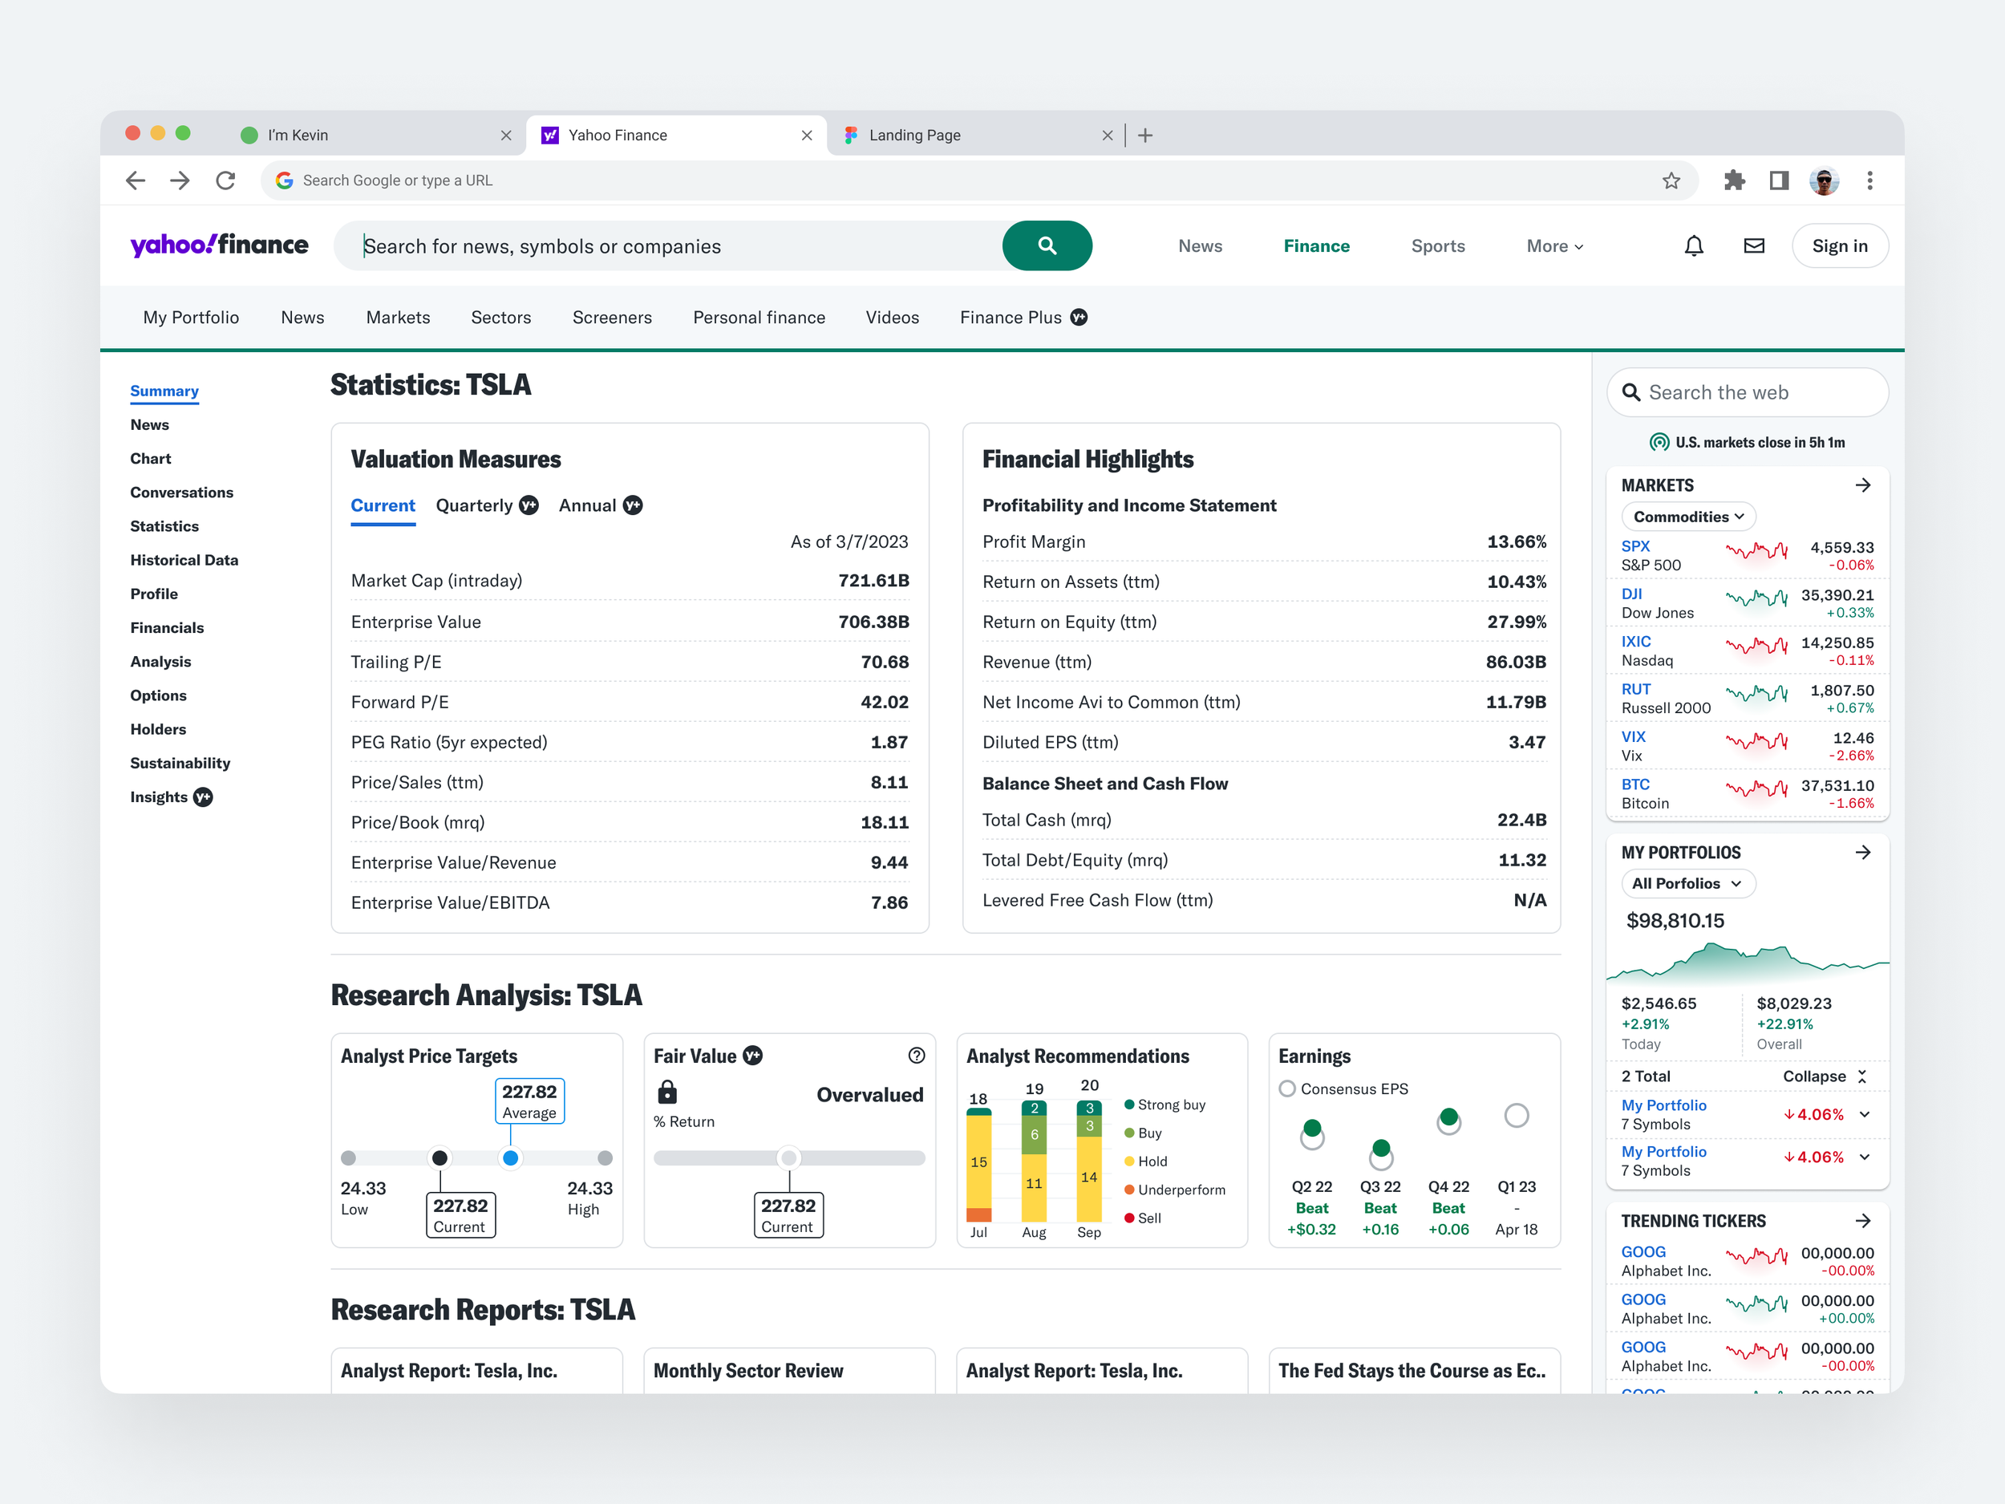
Task: Click the Quarterly plus badge icon
Action: point(529,505)
